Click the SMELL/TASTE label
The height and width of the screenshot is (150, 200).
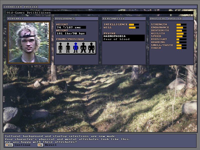click(x=162, y=45)
